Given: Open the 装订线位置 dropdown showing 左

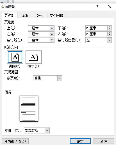Looking at the screenshot, I should click(99, 40).
